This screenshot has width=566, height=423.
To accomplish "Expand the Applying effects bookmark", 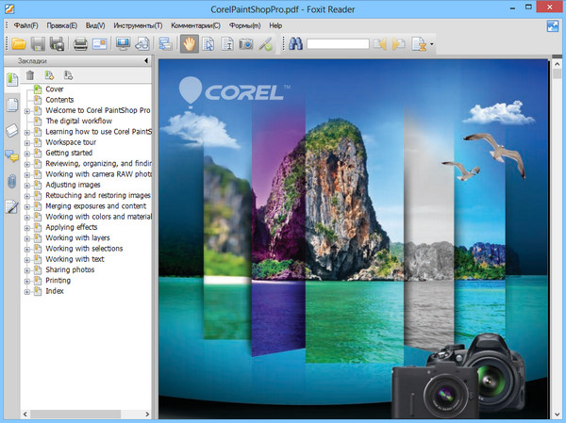I will 27,227.
